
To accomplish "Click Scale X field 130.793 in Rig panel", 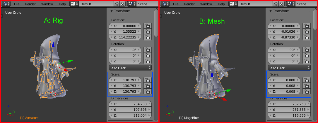I will pyautogui.click(x=125, y=80).
